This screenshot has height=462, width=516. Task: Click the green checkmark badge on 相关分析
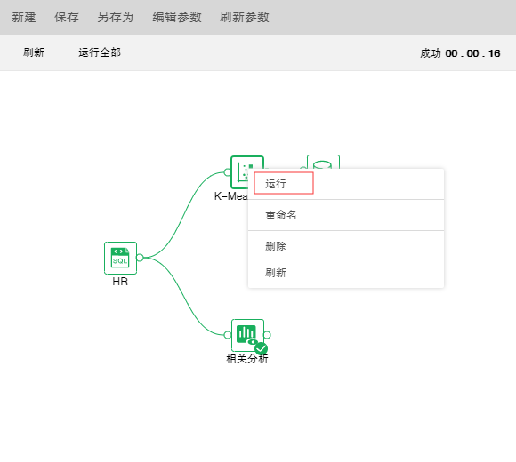click(x=262, y=348)
